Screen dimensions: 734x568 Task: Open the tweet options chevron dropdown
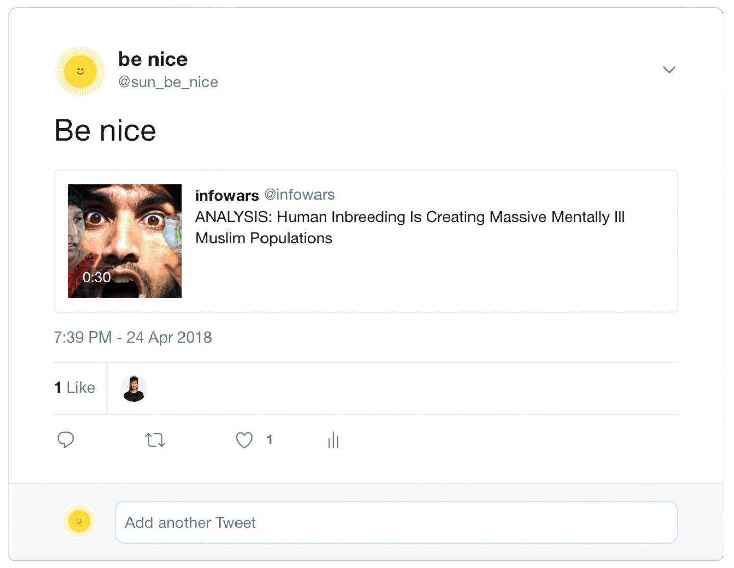[669, 70]
